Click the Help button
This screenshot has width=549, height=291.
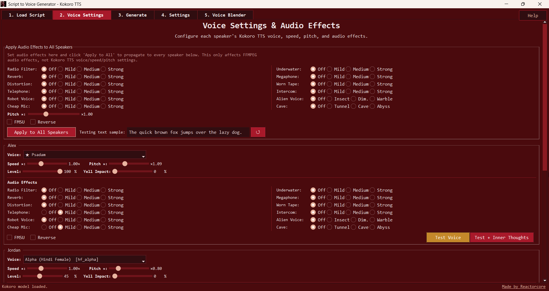coord(533,15)
